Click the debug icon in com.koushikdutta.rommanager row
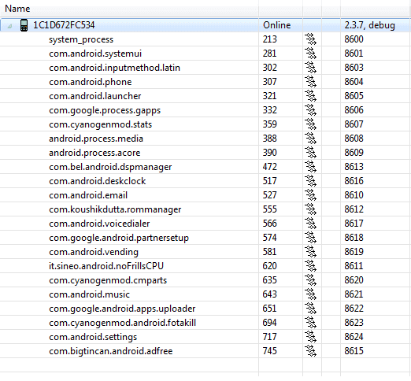The height and width of the screenshot is (381, 411). click(x=311, y=209)
